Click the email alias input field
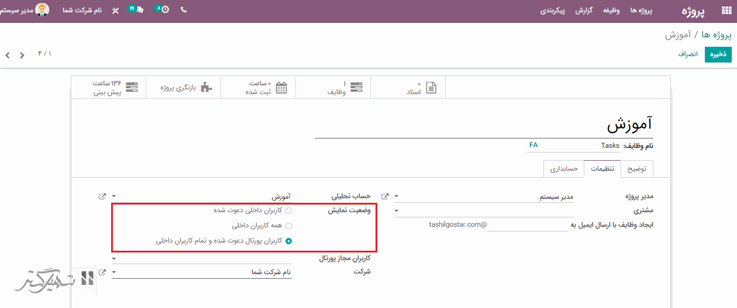Image resolution: width=737 pixels, height=308 pixels. coord(526,224)
